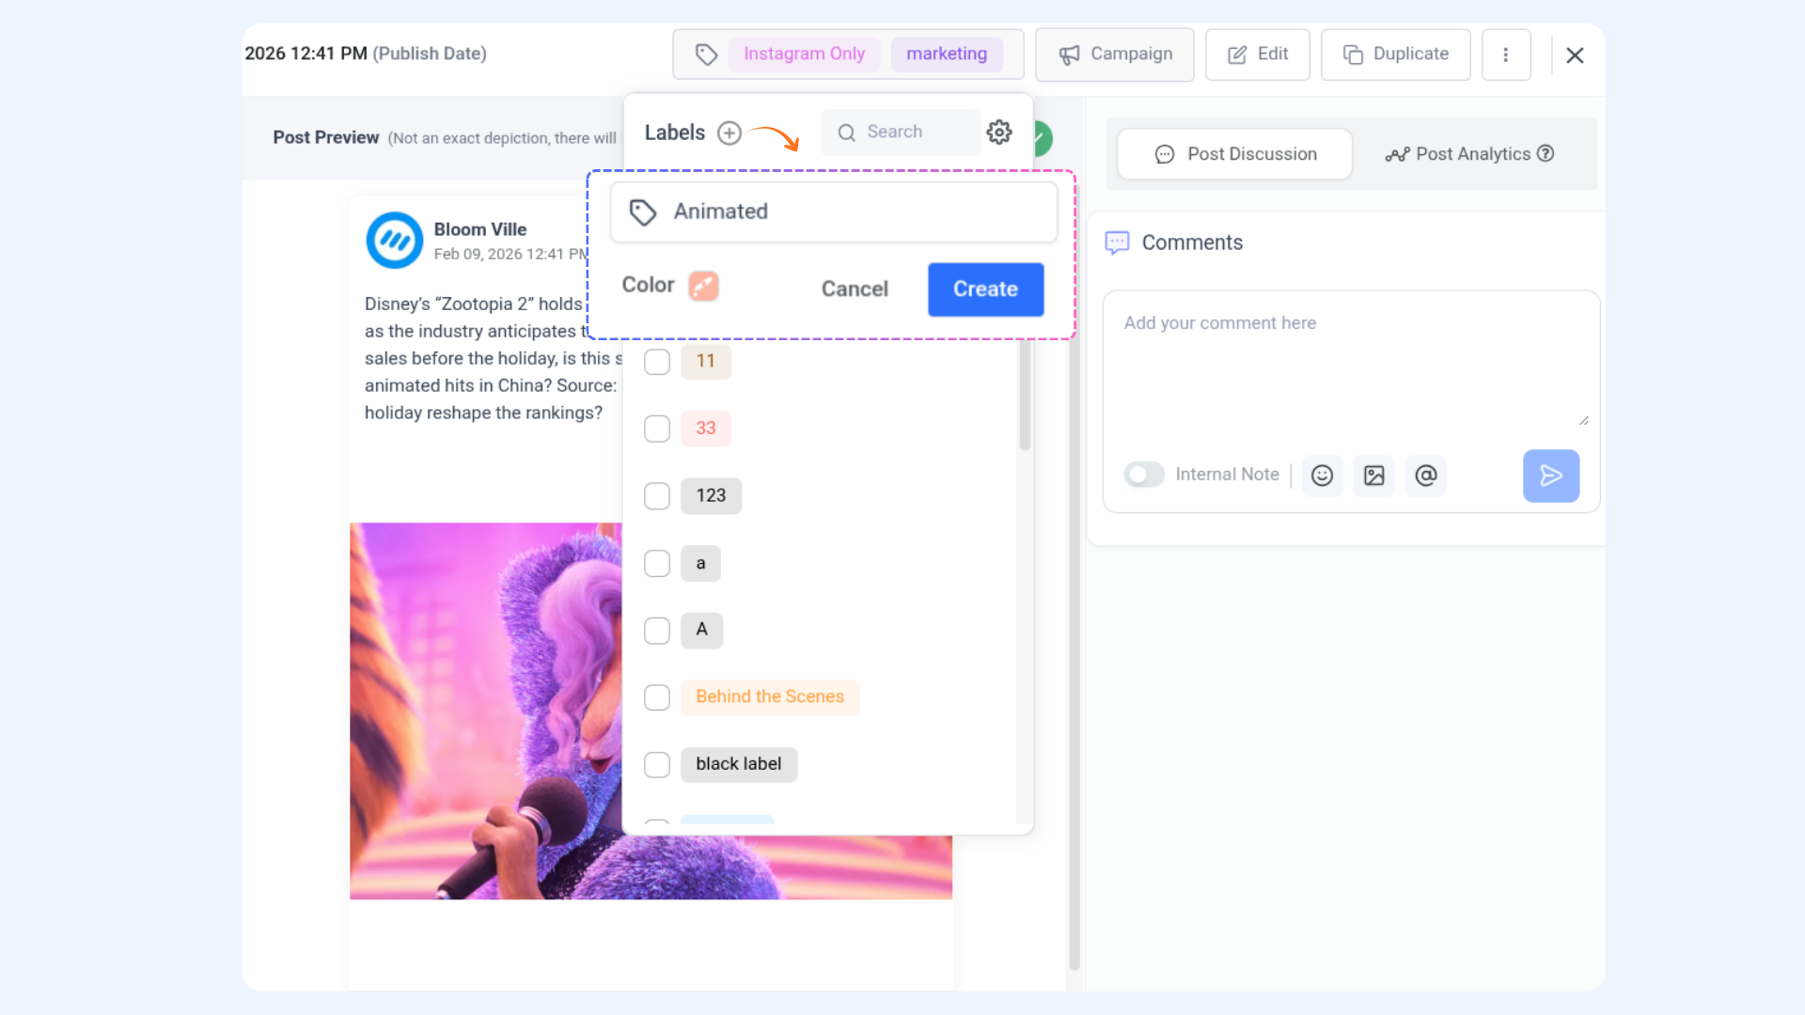Check the 'black label' checkbox

(x=657, y=765)
